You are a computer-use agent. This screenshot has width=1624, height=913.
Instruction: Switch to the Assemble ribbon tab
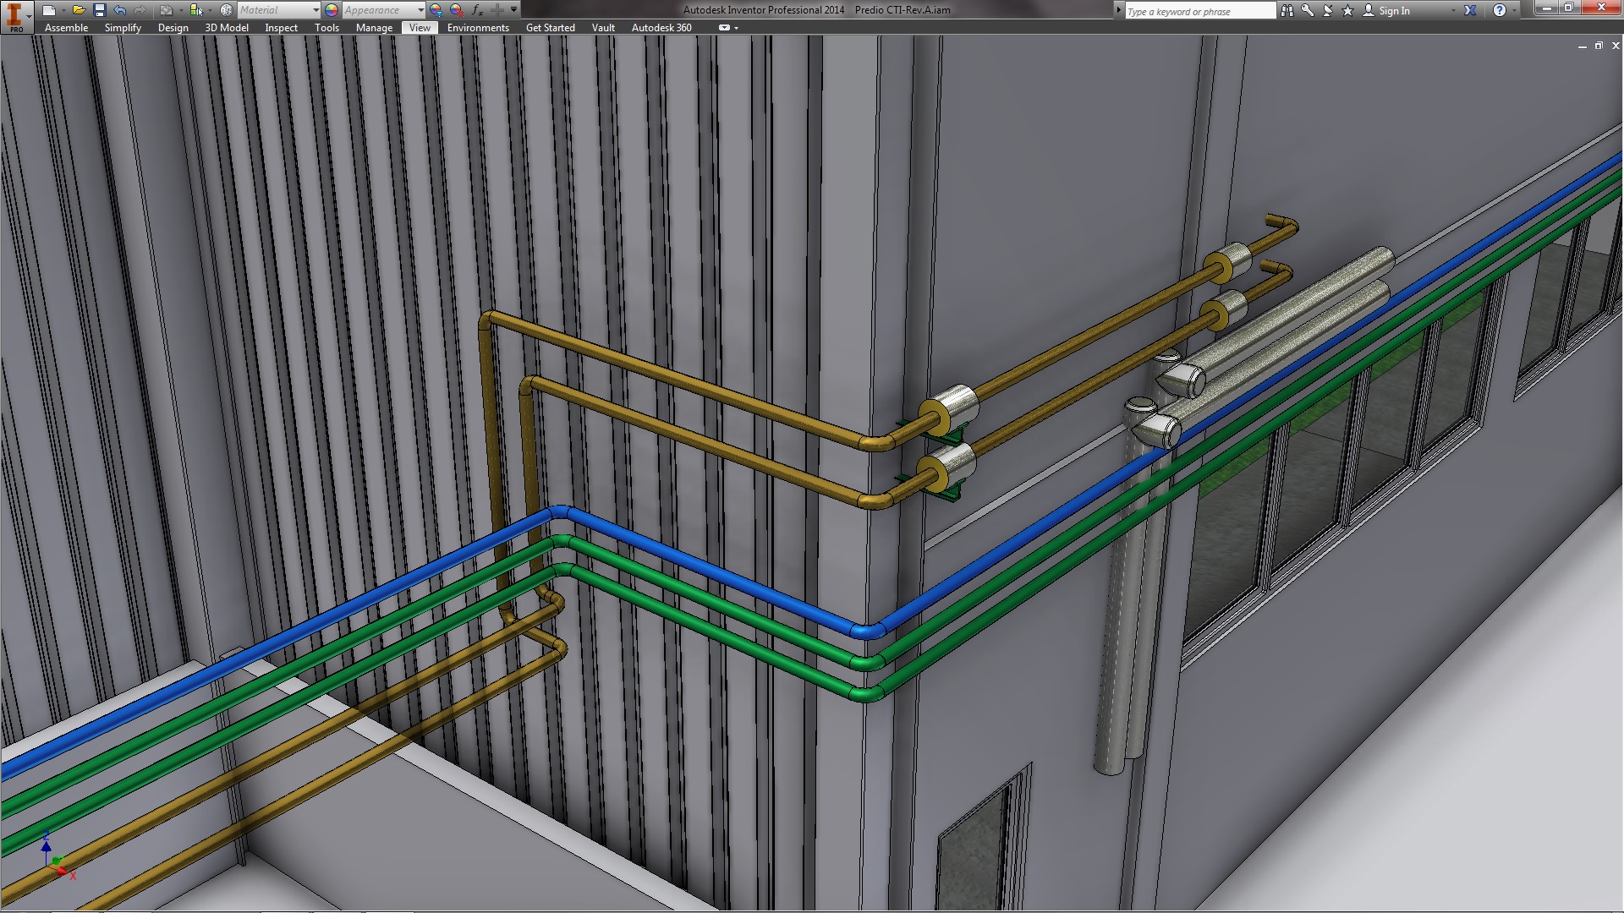[x=66, y=28]
